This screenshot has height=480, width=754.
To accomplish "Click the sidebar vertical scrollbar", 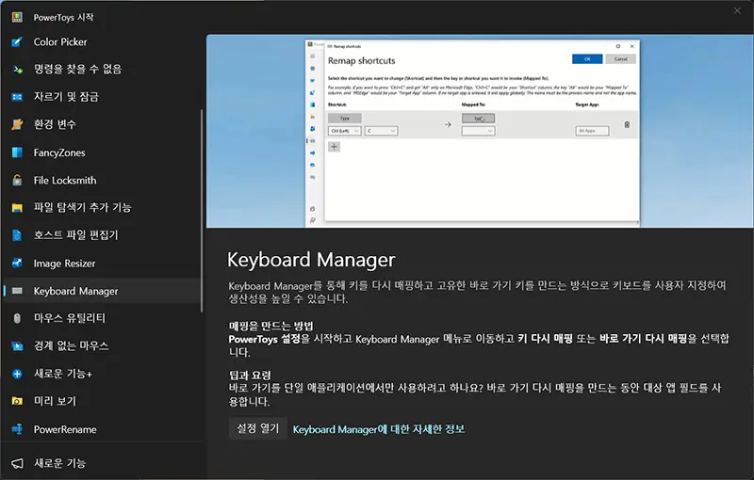I will [202, 211].
